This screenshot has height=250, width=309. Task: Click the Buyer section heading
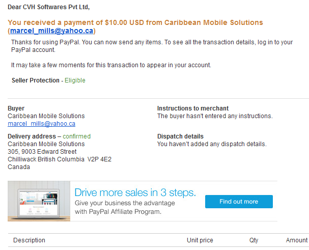point(16,108)
